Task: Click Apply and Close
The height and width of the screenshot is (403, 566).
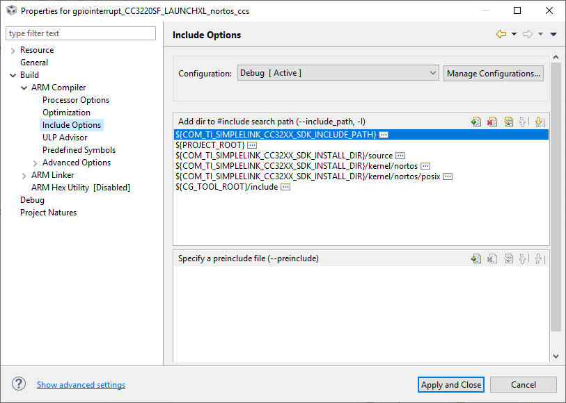Action: click(451, 384)
